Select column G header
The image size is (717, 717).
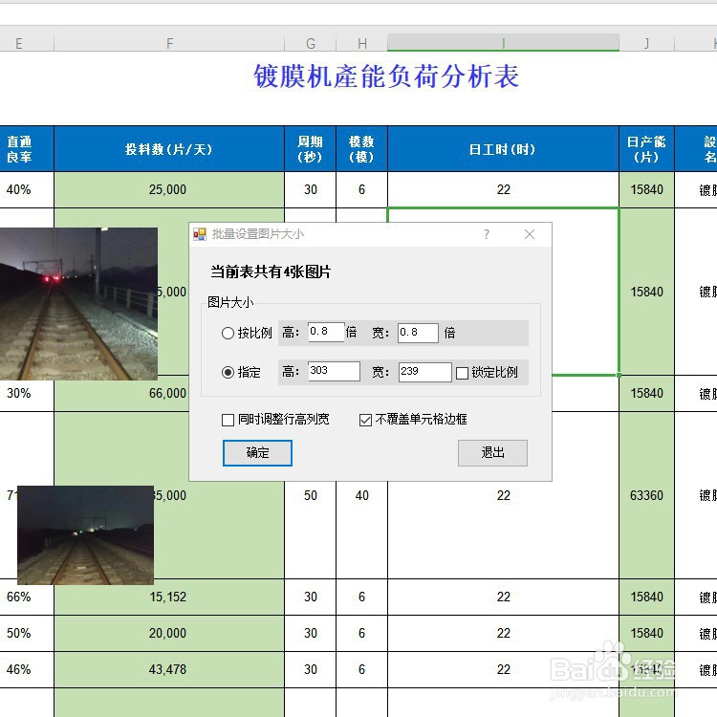tap(311, 43)
